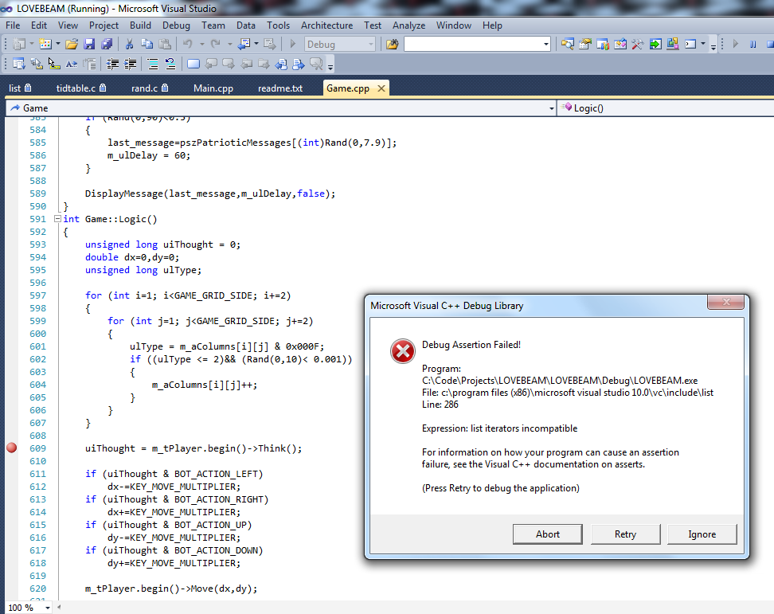Expand the Logic() member dropdown
This screenshot has width=774, height=614.
[x=766, y=108]
